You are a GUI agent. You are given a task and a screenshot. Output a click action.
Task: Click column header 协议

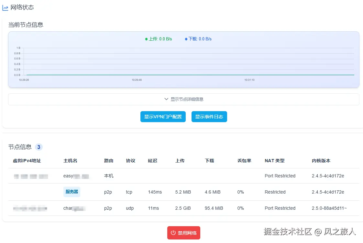[131, 161]
